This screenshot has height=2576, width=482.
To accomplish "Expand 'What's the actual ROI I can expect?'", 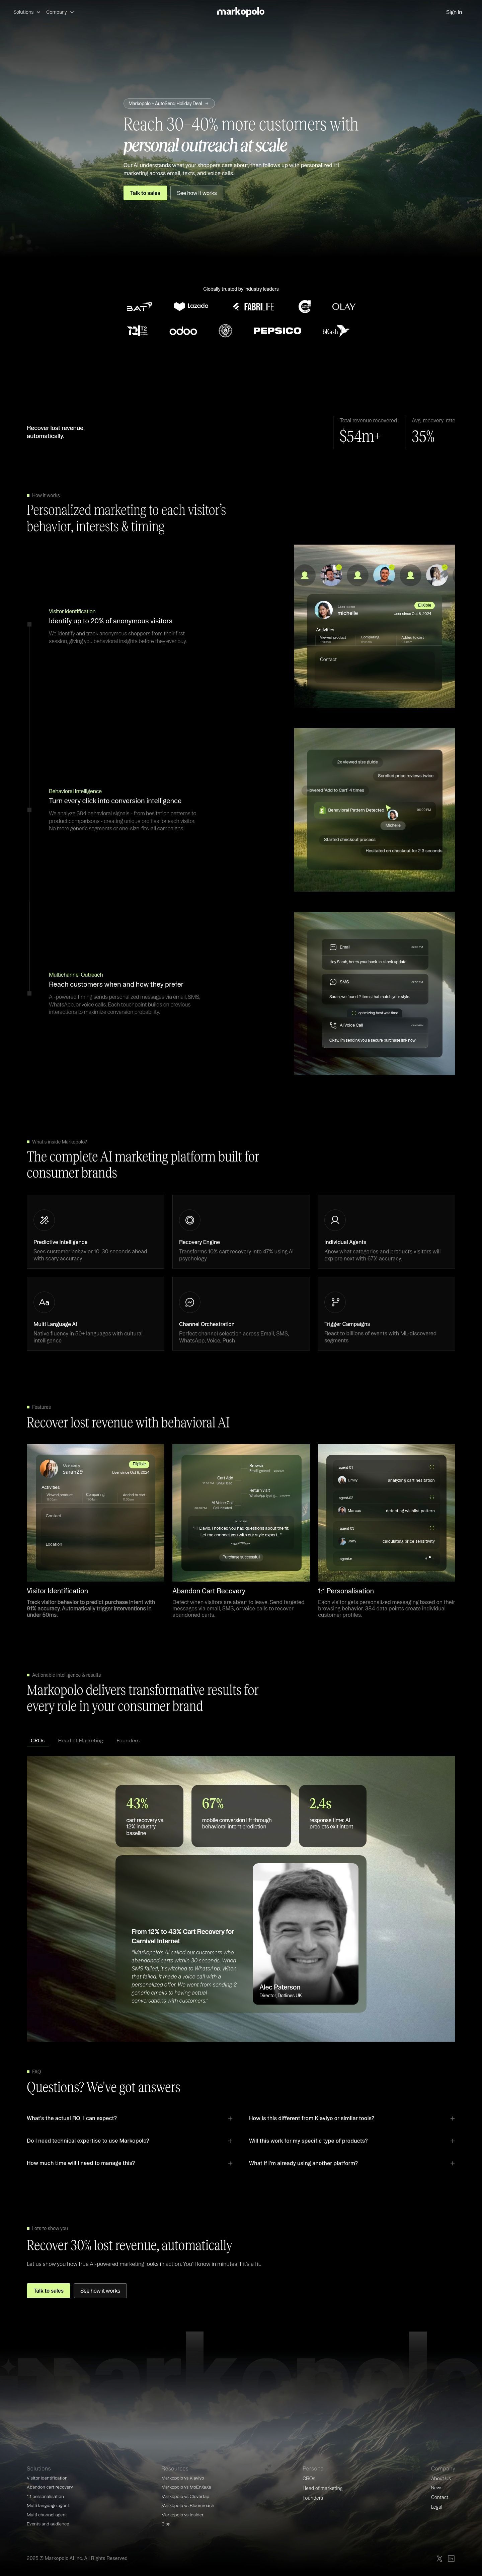I will pyautogui.click(x=130, y=2118).
